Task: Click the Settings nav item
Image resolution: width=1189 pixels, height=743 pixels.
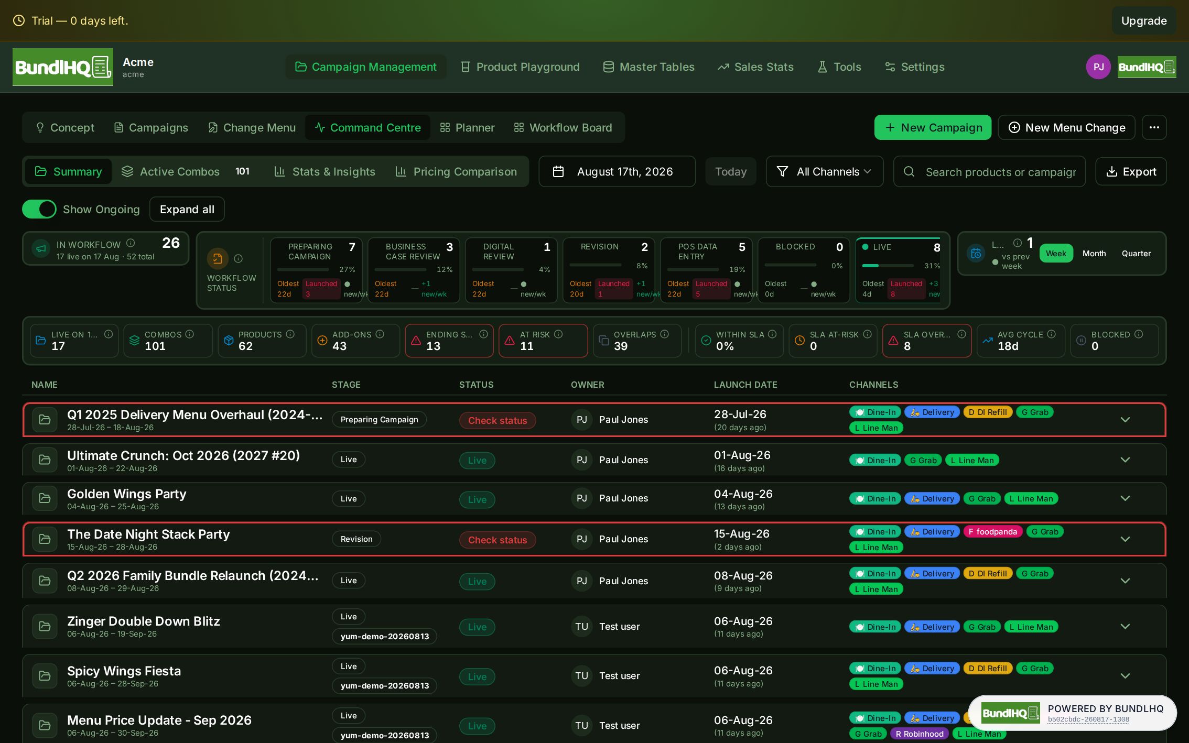Action: pos(915,67)
